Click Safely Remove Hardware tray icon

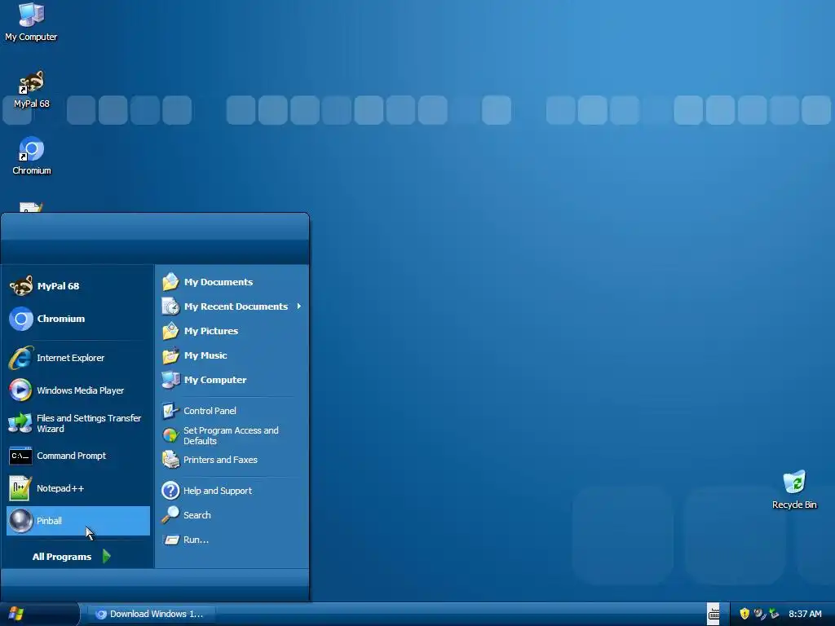[x=774, y=614]
